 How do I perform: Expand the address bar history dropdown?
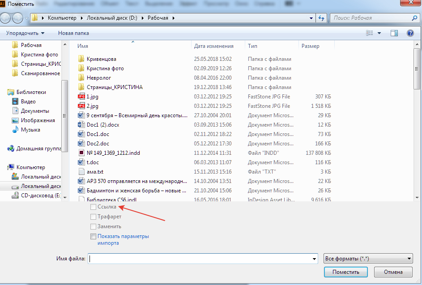point(311,18)
